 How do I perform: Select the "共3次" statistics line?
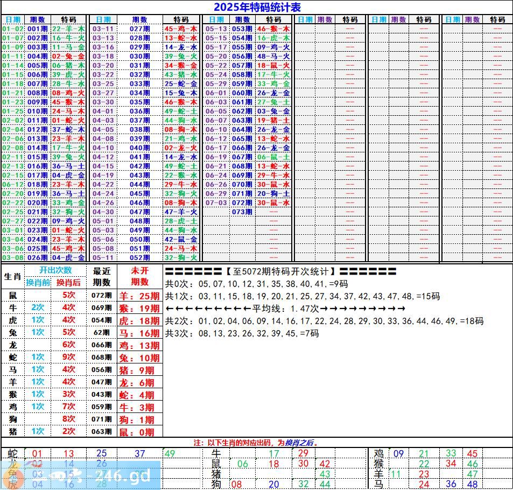(x=242, y=333)
